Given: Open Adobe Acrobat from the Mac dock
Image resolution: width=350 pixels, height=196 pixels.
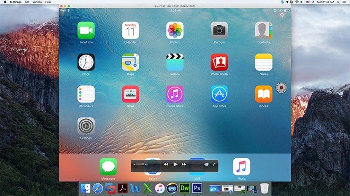Looking at the screenshot, I should pos(123,189).
